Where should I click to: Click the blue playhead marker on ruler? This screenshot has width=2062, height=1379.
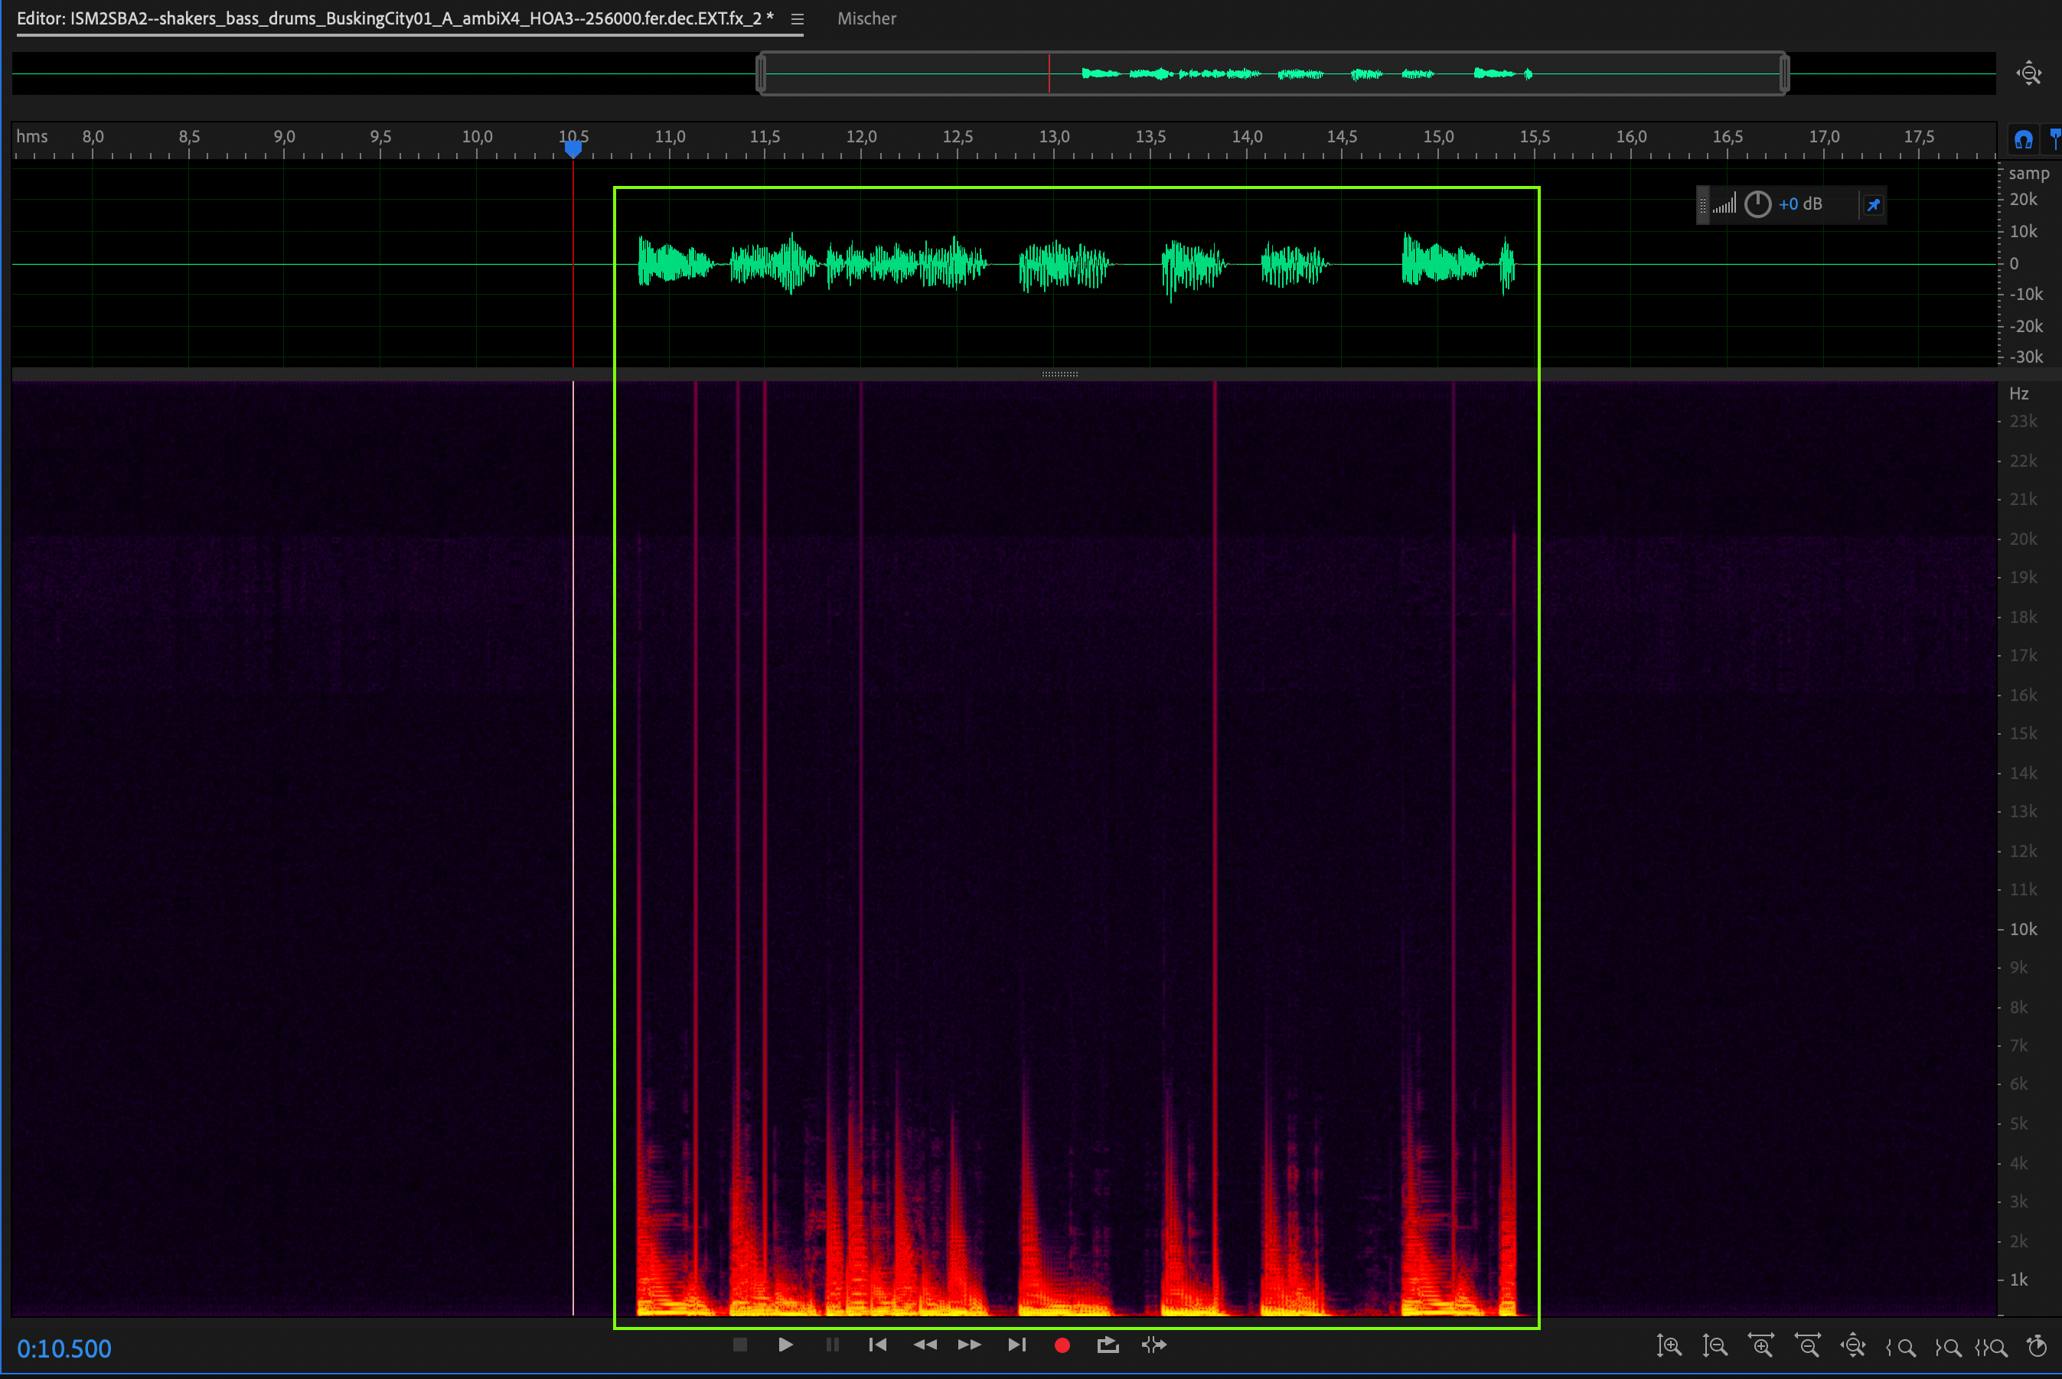click(573, 148)
